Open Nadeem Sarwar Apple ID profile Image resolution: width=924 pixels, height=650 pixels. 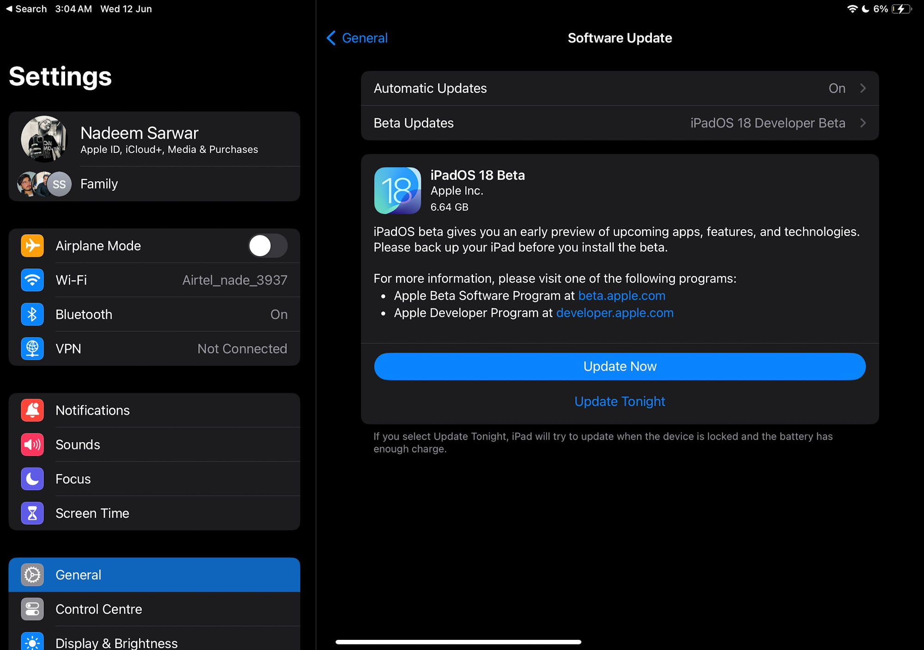[154, 140]
